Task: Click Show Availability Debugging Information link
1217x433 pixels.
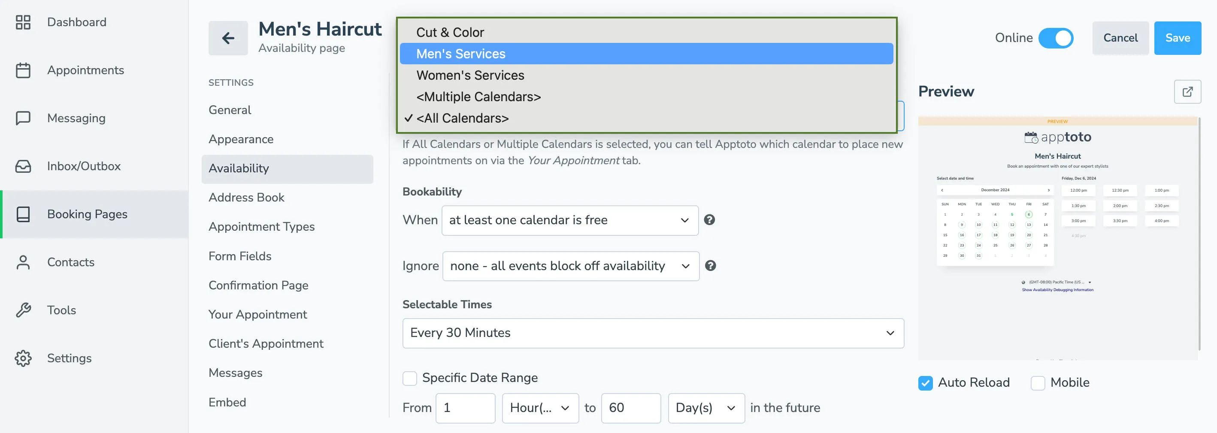Action: [1057, 289]
